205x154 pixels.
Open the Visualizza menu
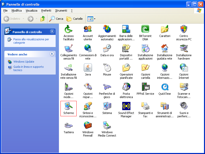point(32,11)
